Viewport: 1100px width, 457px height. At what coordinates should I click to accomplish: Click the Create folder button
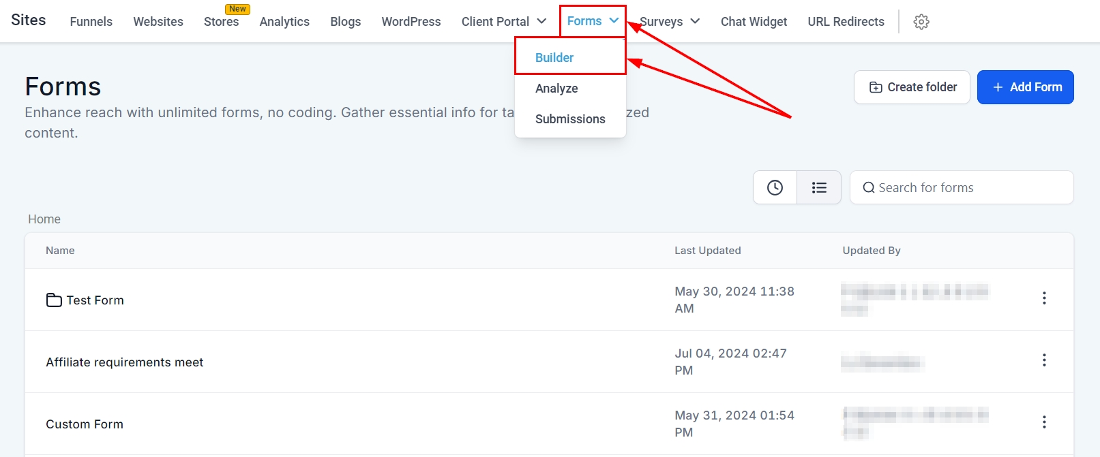(x=912, y=87)
